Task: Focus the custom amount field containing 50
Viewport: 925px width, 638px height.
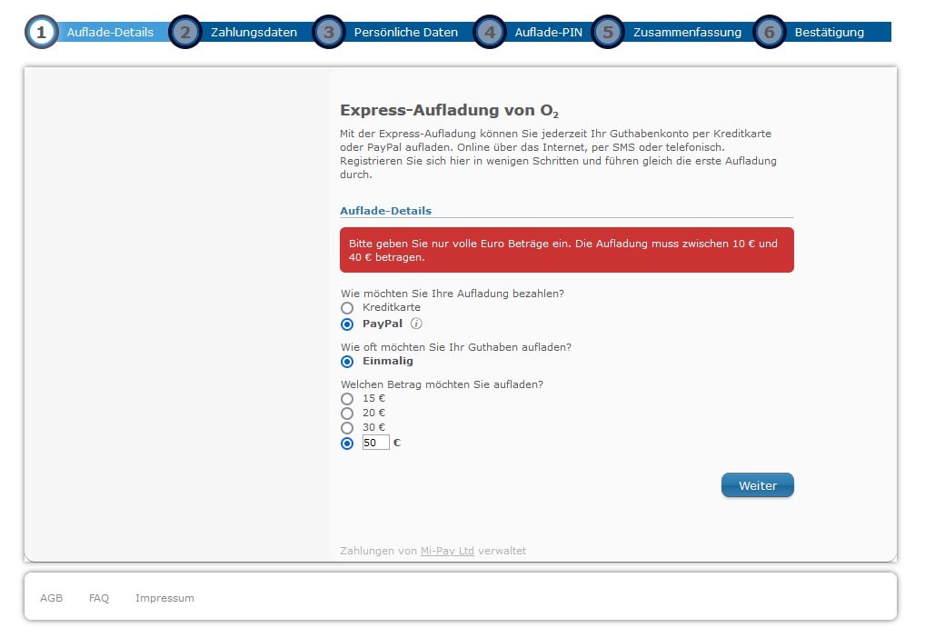Action: click(x=376, y=442)
